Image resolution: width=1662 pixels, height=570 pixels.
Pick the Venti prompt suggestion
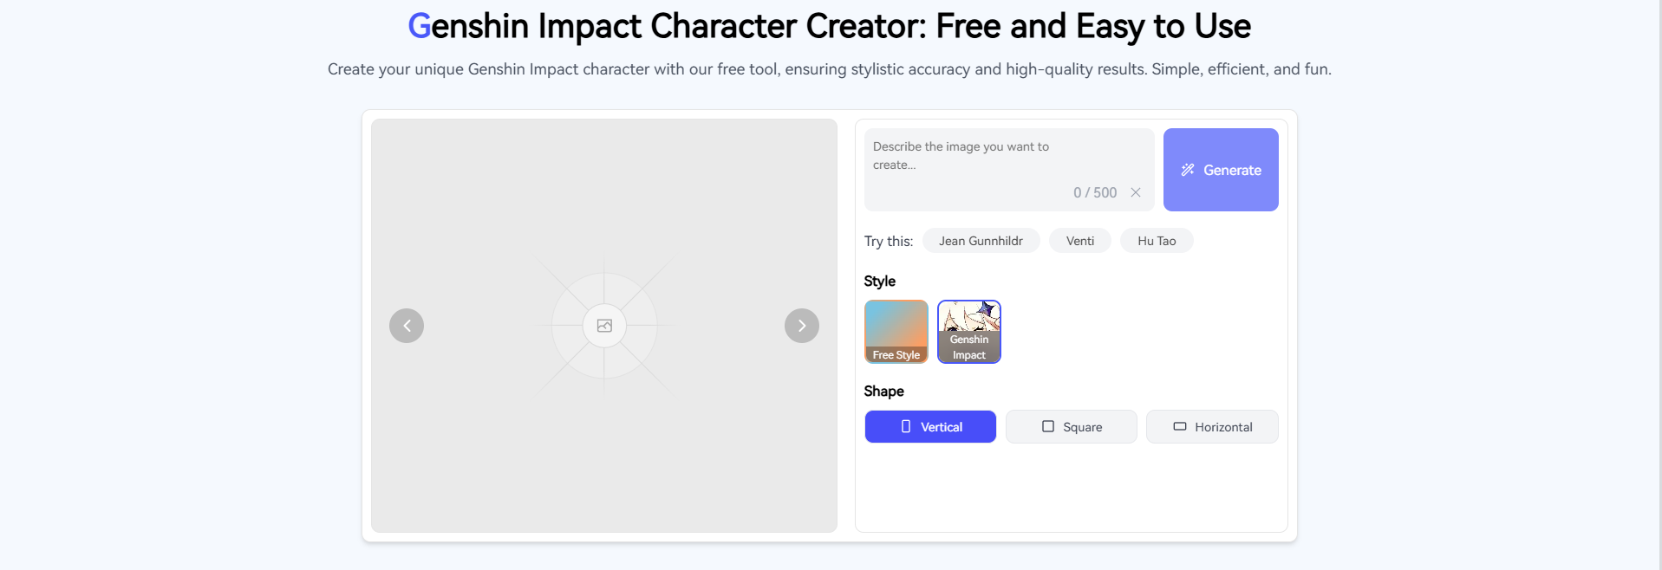pyautogui.click(x=1079, y=241)
